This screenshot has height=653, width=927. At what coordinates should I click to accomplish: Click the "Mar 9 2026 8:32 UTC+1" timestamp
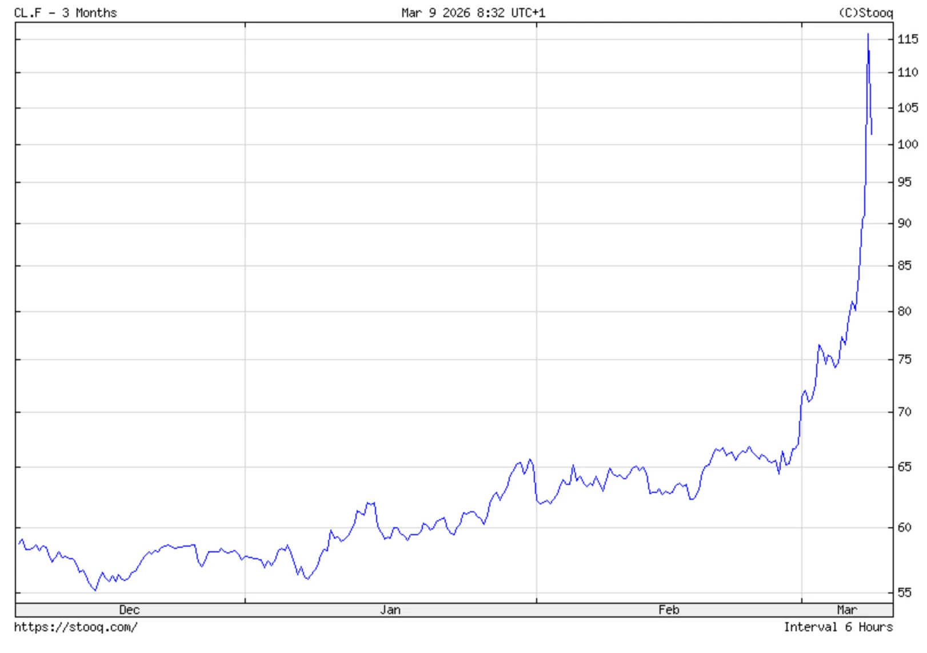[x=473, y=13]
